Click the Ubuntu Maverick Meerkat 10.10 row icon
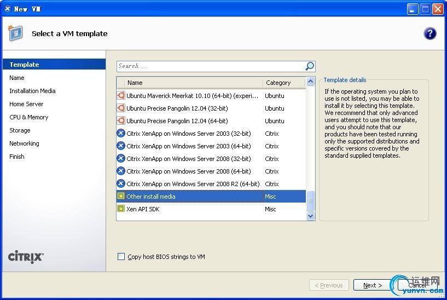 [x=121, y=95]
